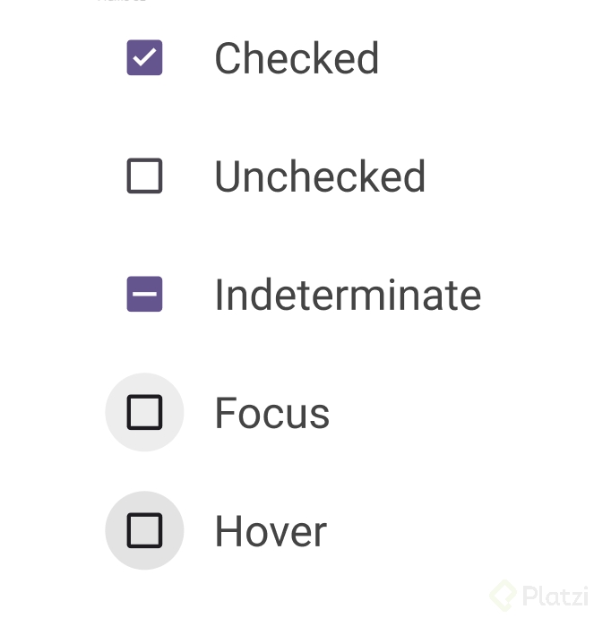Enable the Focus state checkbox

tap(144, 413)
